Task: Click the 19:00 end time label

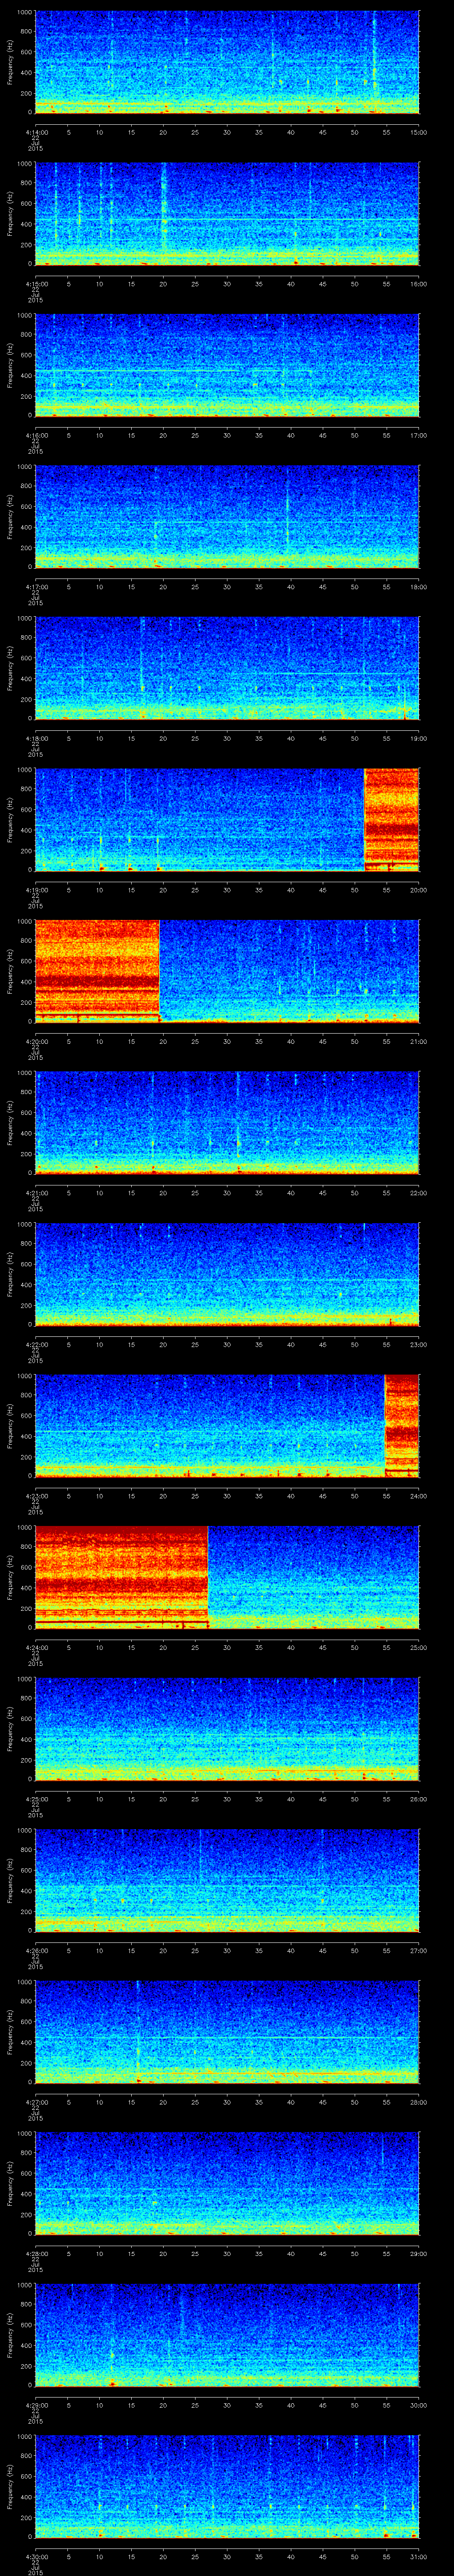Action: click(x=419, y=738)
